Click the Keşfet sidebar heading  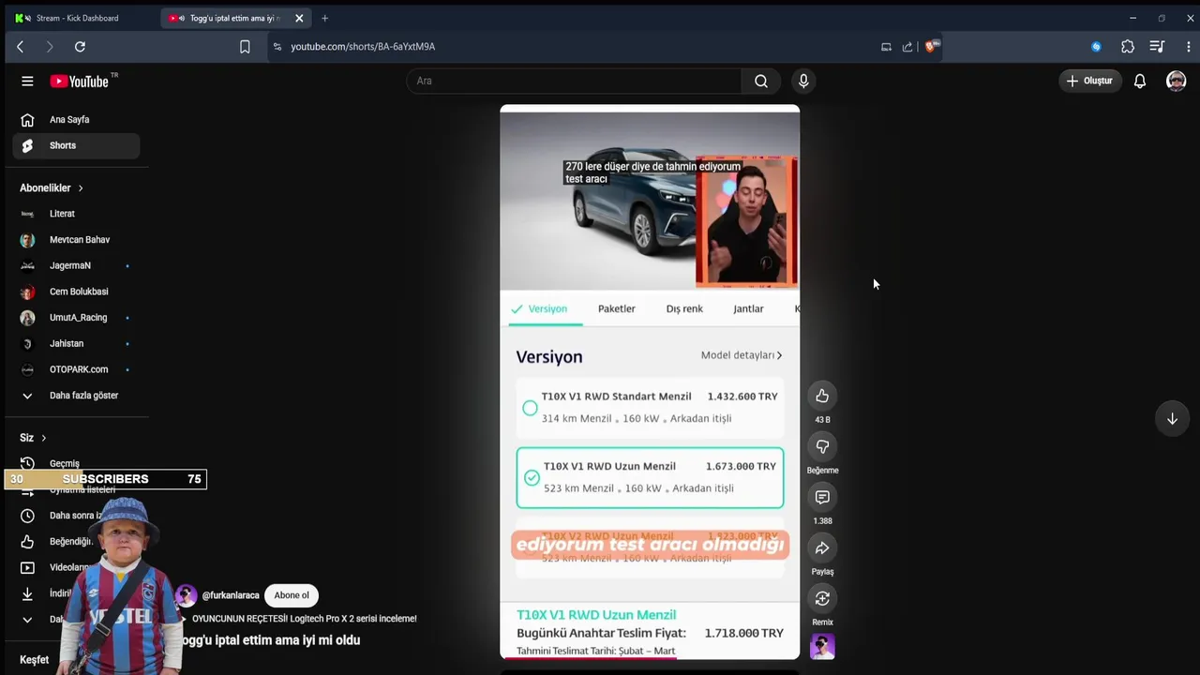[35, 660]
